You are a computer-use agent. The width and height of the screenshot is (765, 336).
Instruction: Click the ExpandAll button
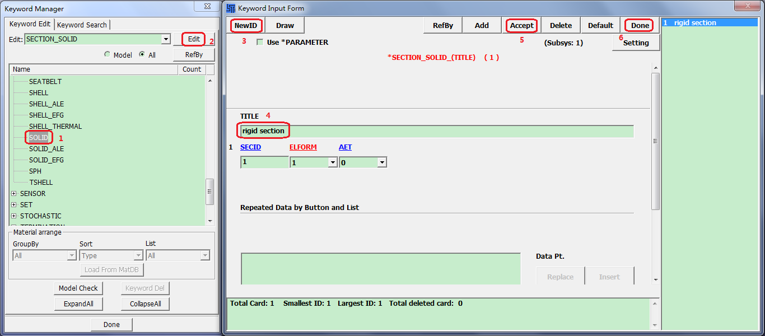[78, 304]
